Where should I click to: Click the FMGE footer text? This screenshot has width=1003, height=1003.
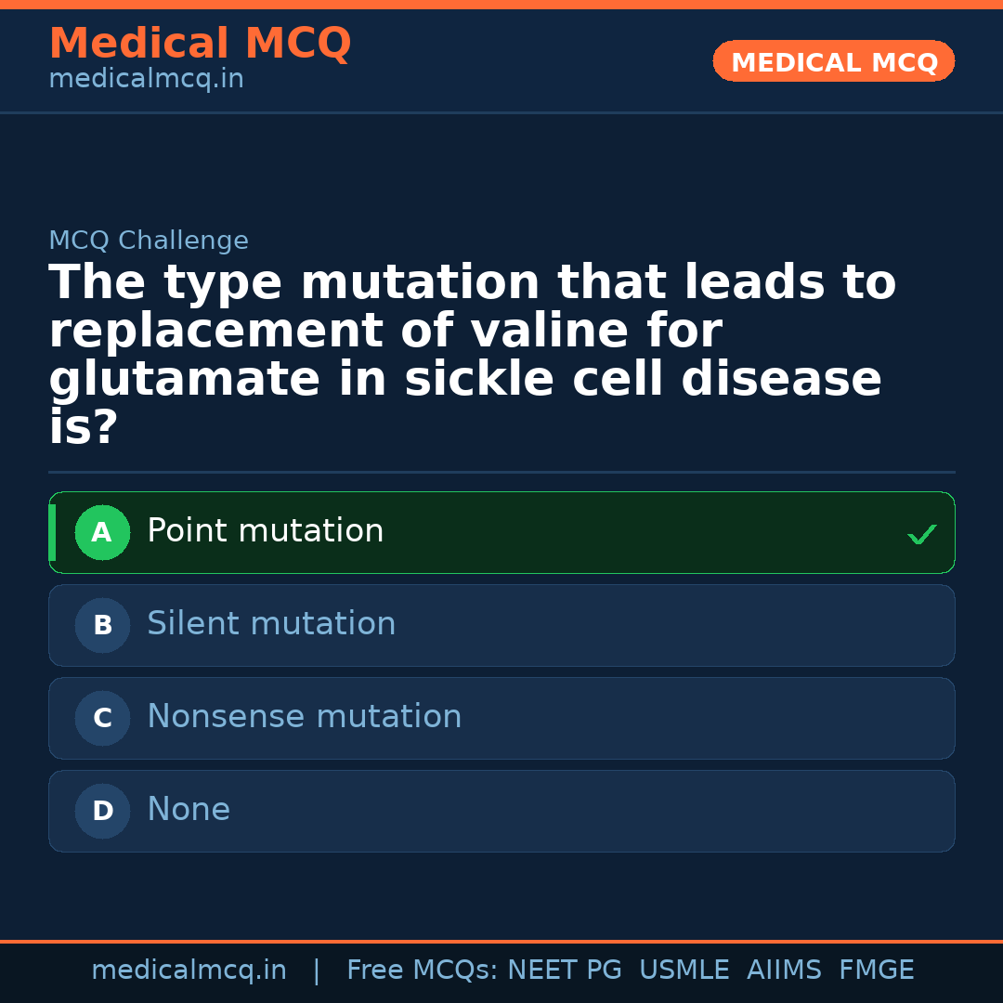click(x=877, y=970)
